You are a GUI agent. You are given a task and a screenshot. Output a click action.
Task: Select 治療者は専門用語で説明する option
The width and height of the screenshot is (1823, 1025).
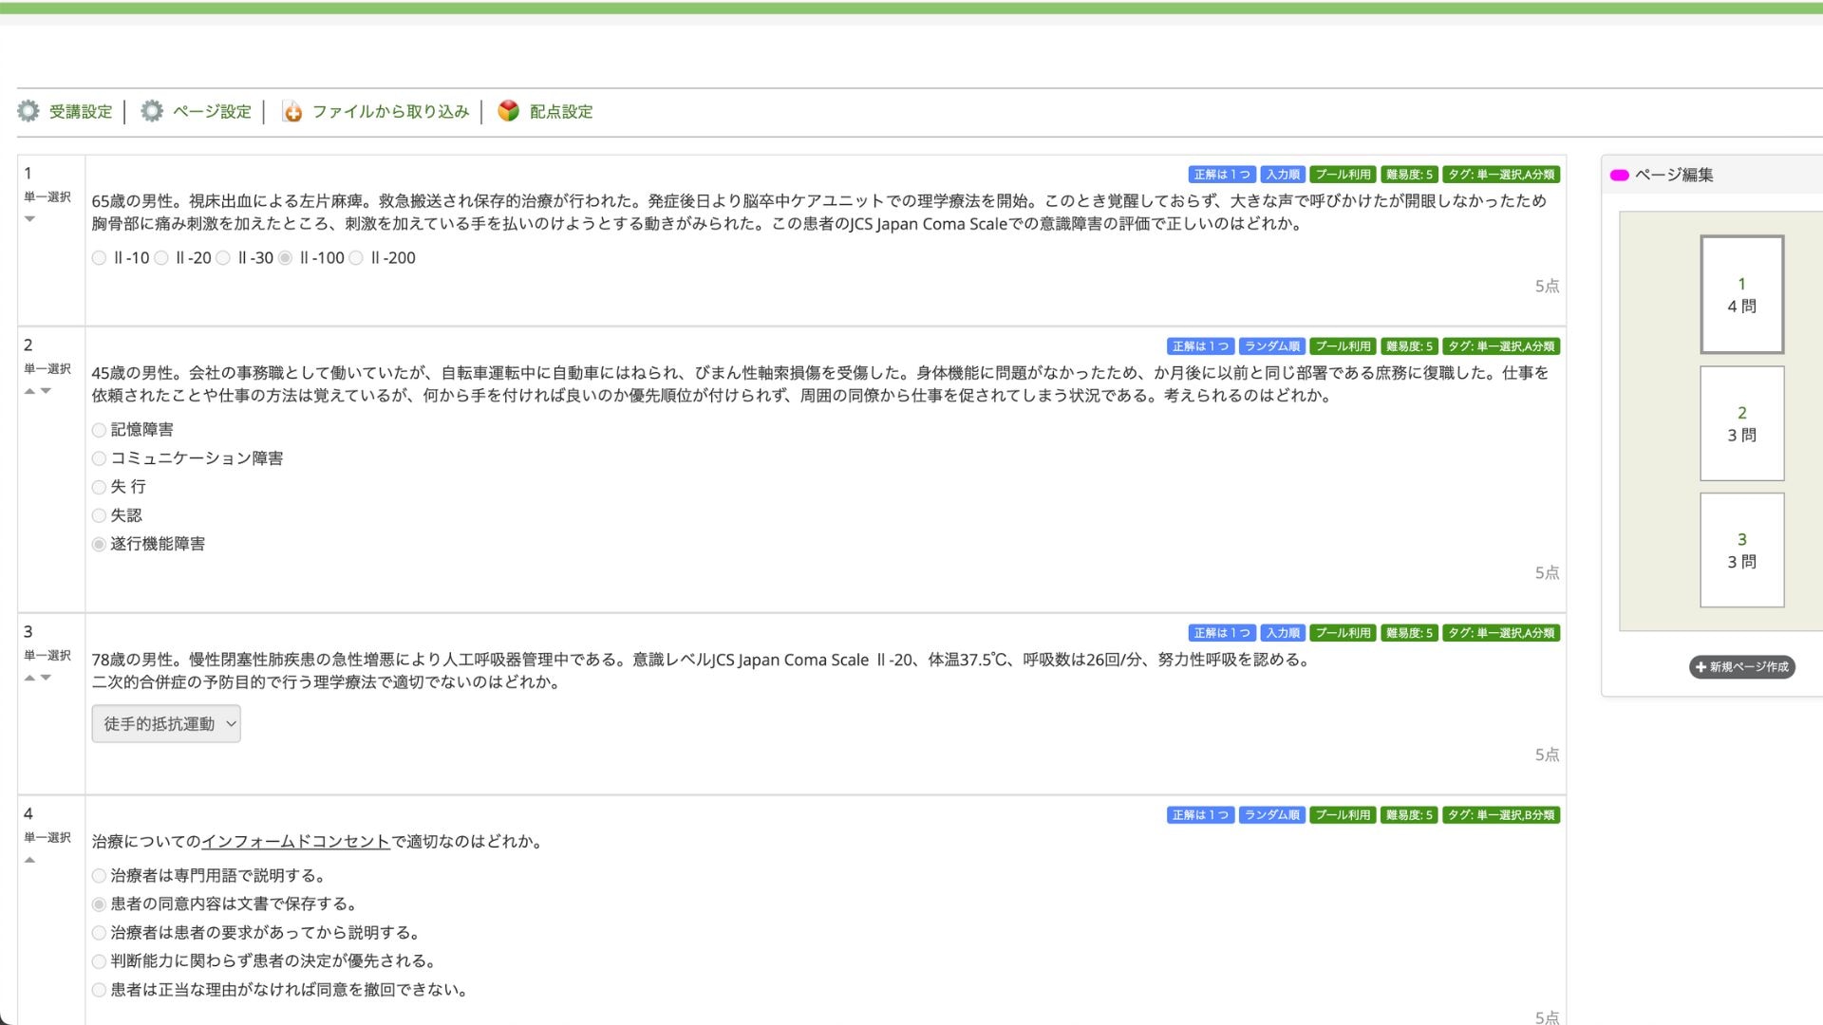[99, 876]
